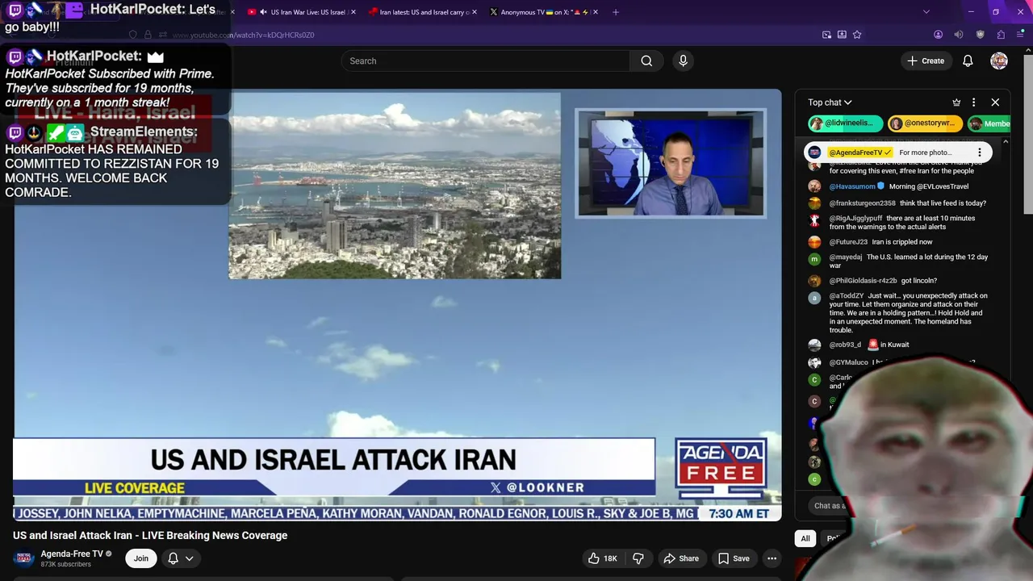Screen dimensions: 1033x581
Task: Open the browser tab list chevron
Action: pos(926,12)
